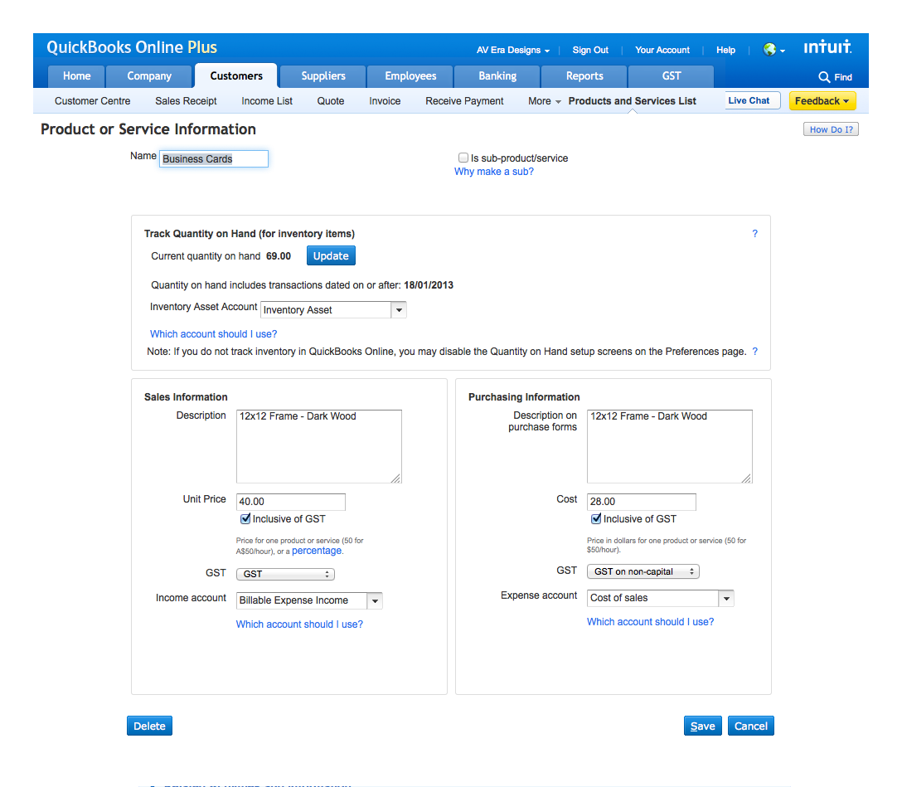This screenshot has height=787, width=902.
Task: Open the Feedback dropdown button
Action: point(822,100)
